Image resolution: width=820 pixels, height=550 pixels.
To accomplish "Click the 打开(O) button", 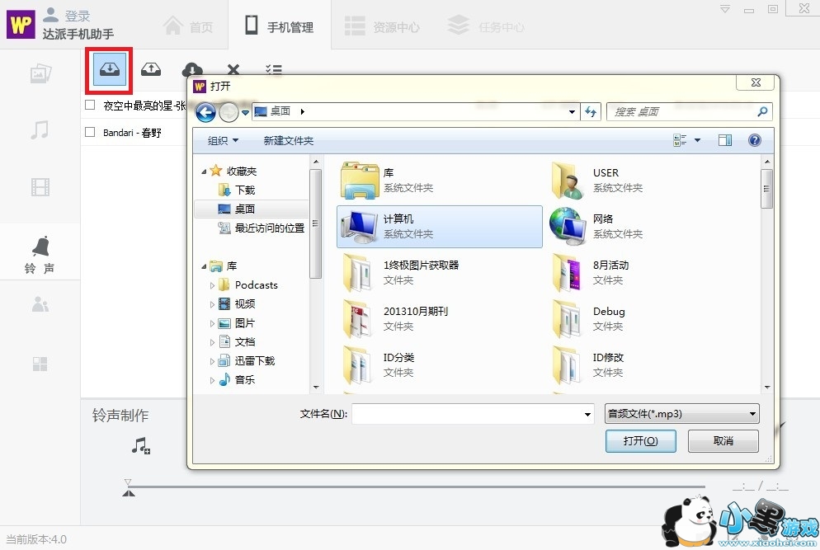I will (x=641, y=440).
